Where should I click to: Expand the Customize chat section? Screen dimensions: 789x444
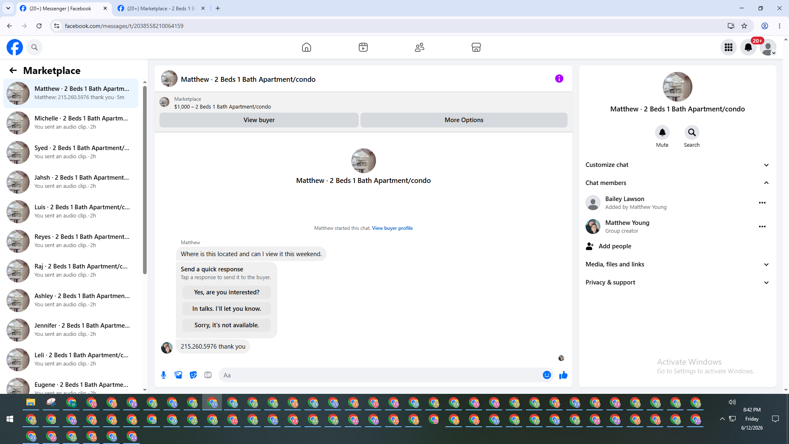coord(678,165)
